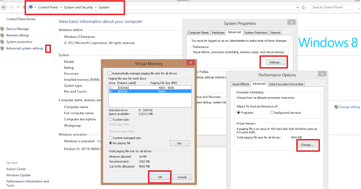Select Advanced tab in Performance Options
This screenshot has height=189, width=361.
click(x=259, y=84)
